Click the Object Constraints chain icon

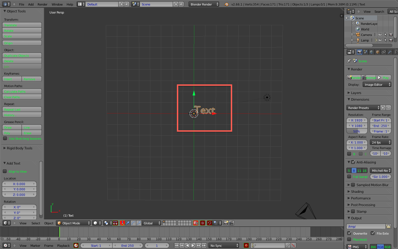[384, 52]
